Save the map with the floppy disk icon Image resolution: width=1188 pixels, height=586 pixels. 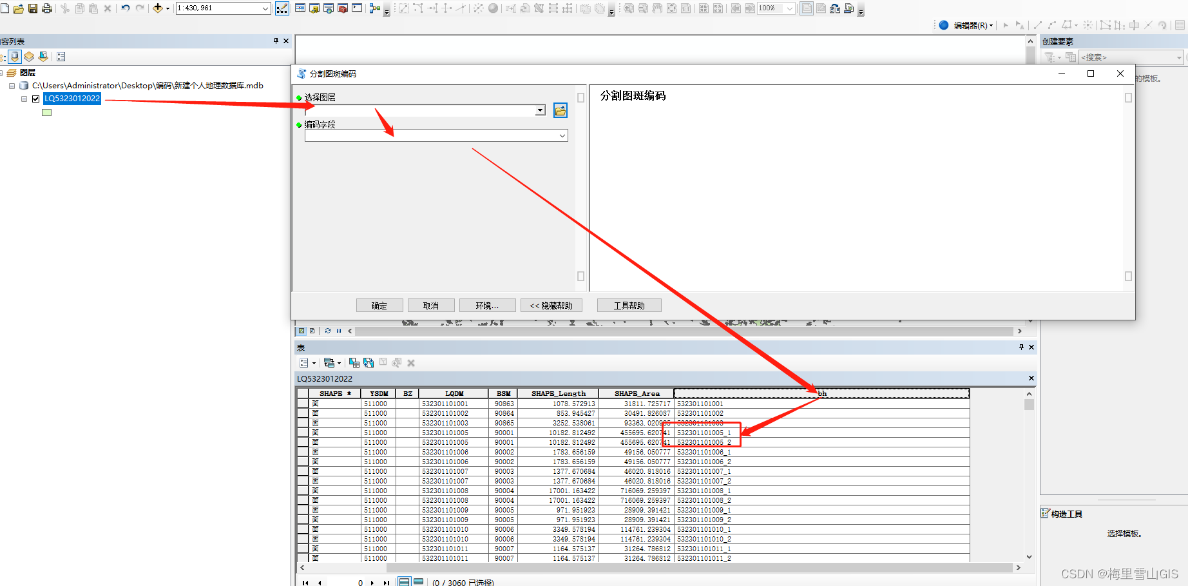(x=32, y=8)
